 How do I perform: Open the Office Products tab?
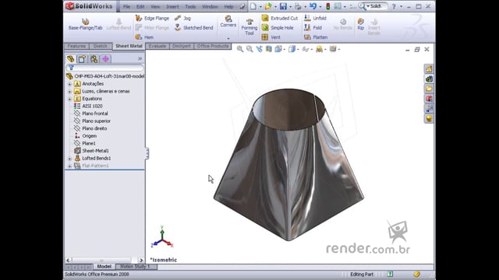coord(213,46)
